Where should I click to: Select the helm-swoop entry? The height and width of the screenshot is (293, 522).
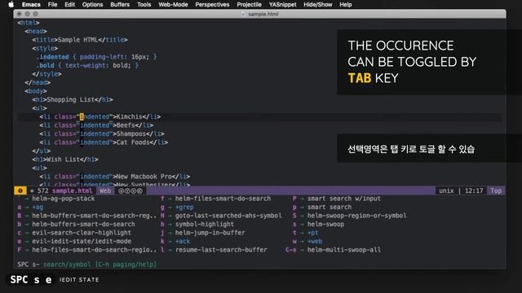pyautogui.click(x=325, y=225)
